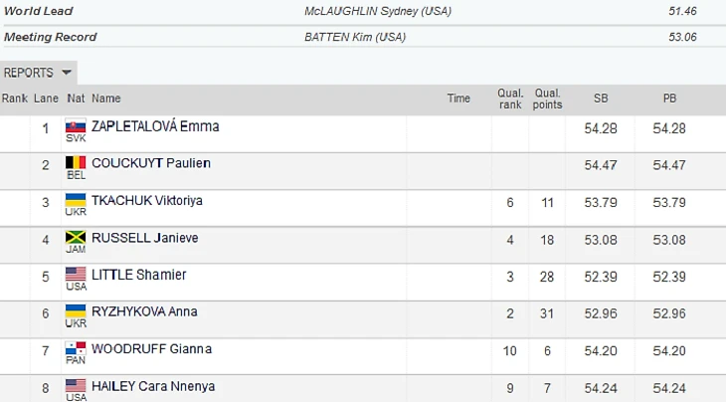
Task: Select LITTLE Shamier athlete name
Action: (x=139, y=275)
